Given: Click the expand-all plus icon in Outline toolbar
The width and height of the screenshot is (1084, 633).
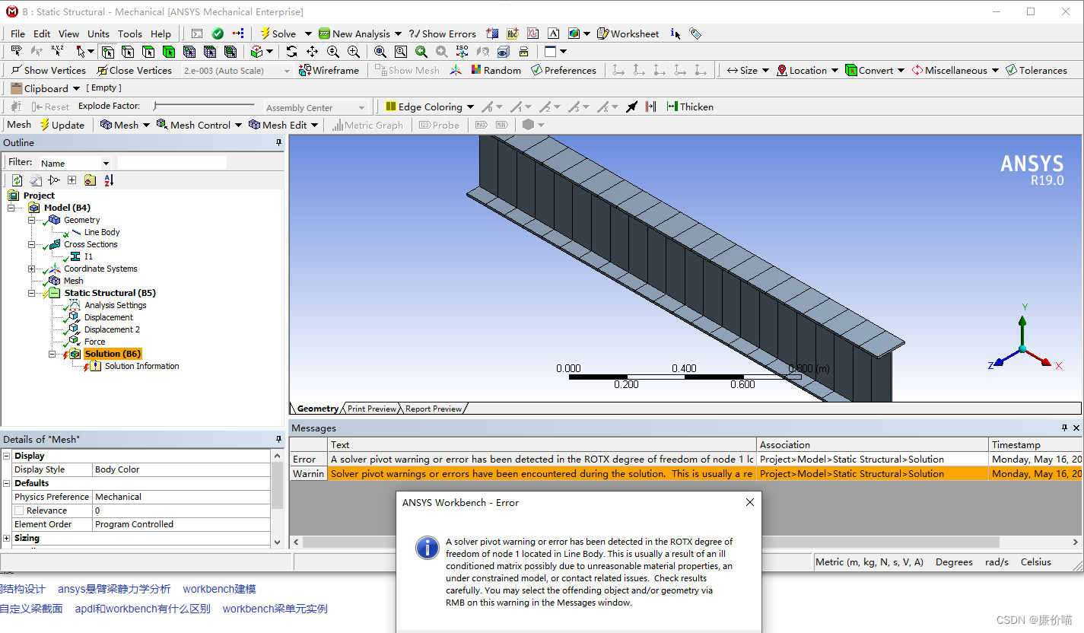Looking at the screenshot, I should coord(72,180).
